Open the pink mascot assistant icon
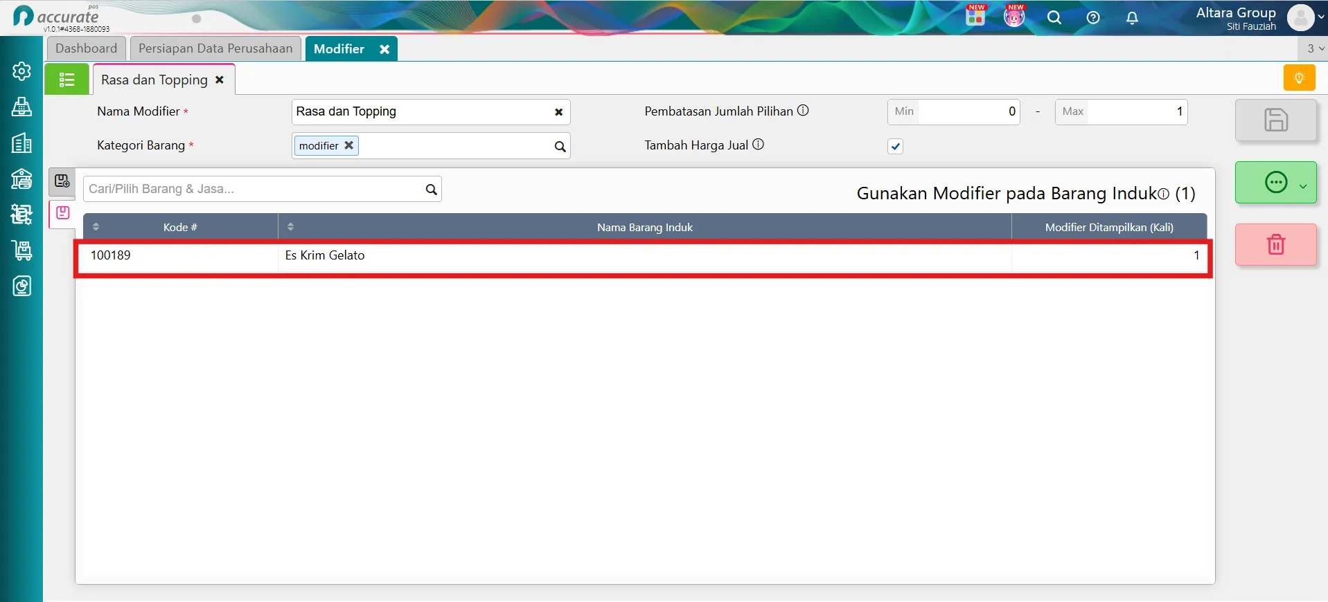 [1014, 17]
